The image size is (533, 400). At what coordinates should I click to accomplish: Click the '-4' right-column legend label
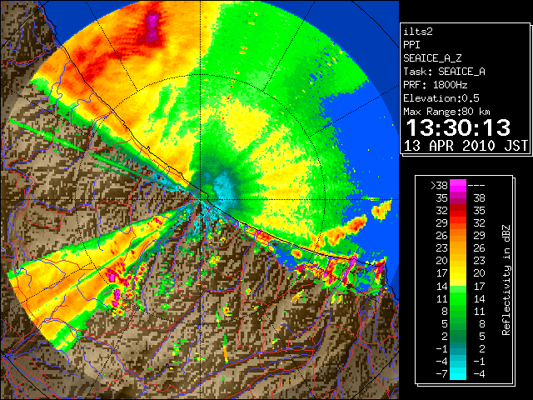pos(479,374)
